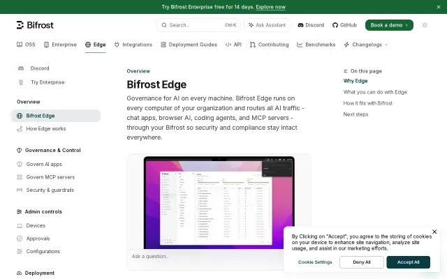The image size is (447, 279).
Task: Click the Discord icon in the header
Action: coord(300,25)
